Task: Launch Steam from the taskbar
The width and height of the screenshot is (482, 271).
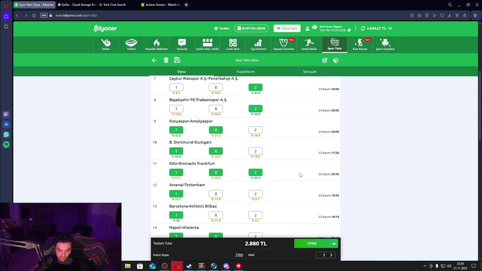Action: (189, 266)
